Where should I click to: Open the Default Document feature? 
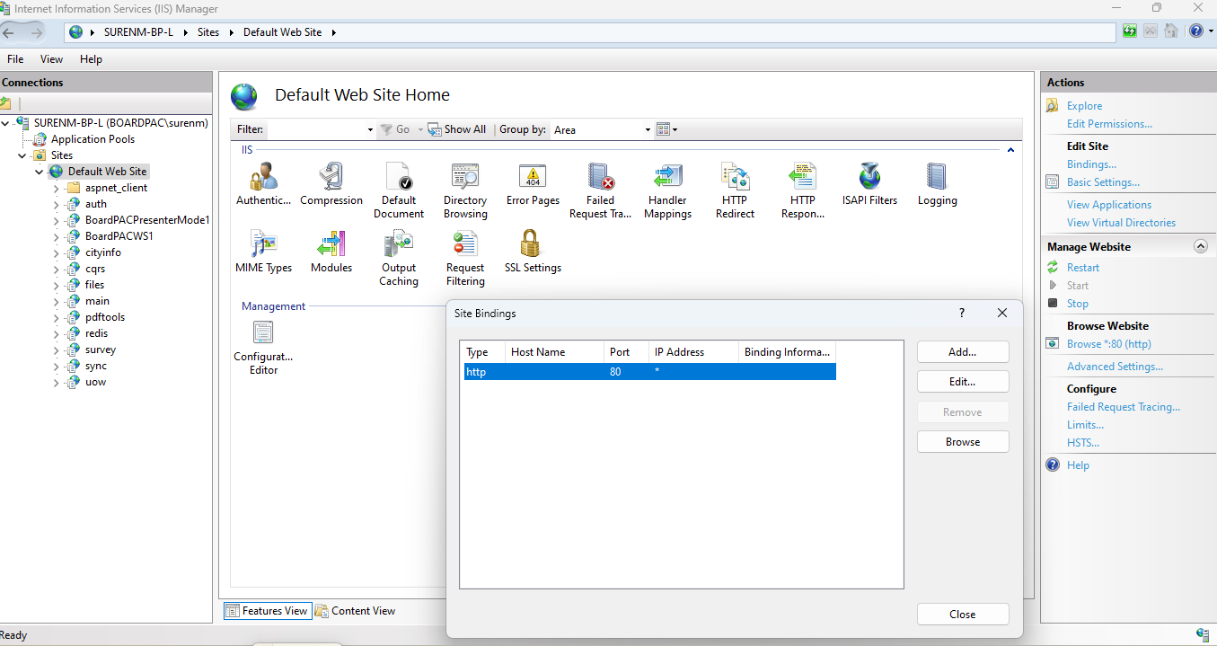tap(399, 190)
